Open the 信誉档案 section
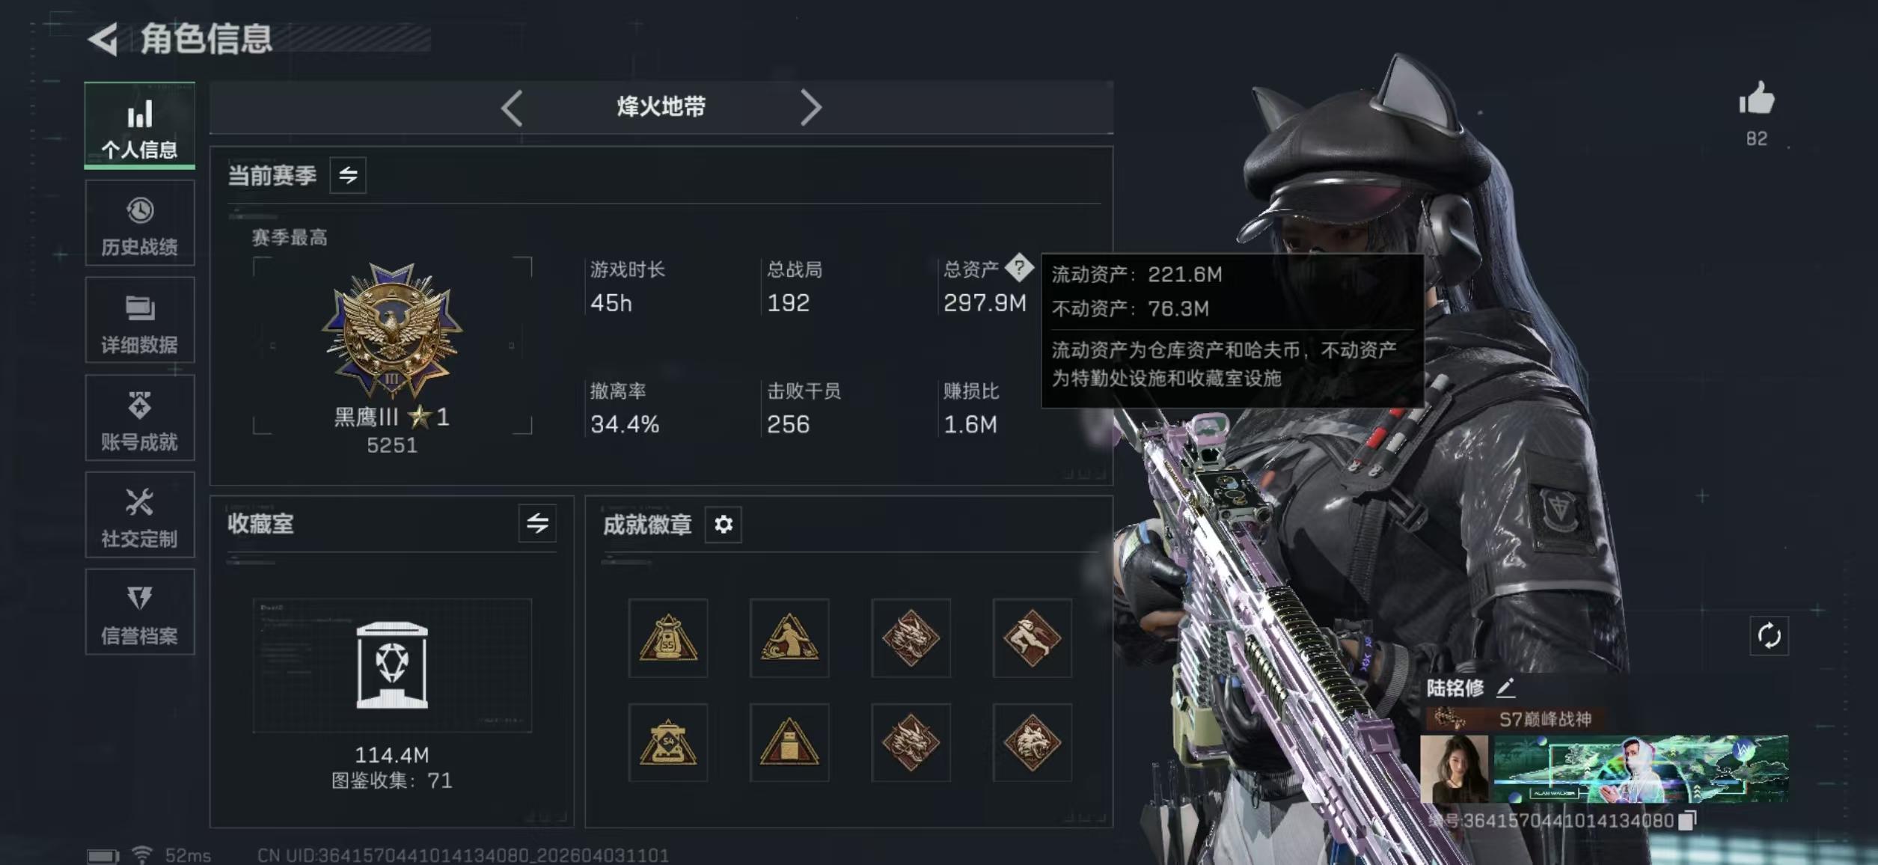The height and width of the screenshot is (865, 1878). click(x=140, y=612)
